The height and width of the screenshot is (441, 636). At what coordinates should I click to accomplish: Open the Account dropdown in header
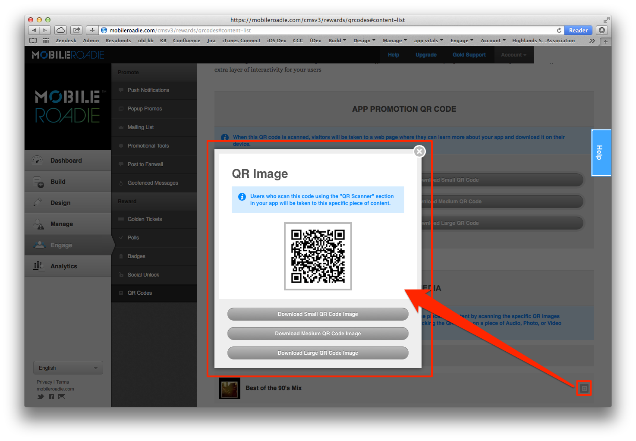point(513,55)
